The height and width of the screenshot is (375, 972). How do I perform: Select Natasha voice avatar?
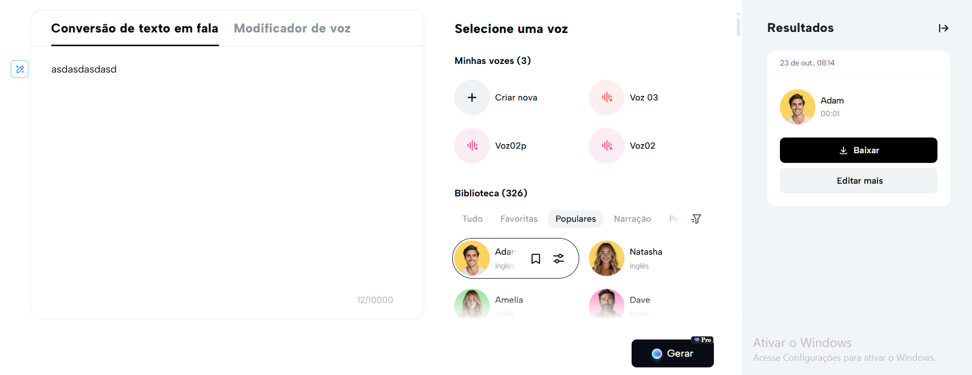(x=607, y=258)
